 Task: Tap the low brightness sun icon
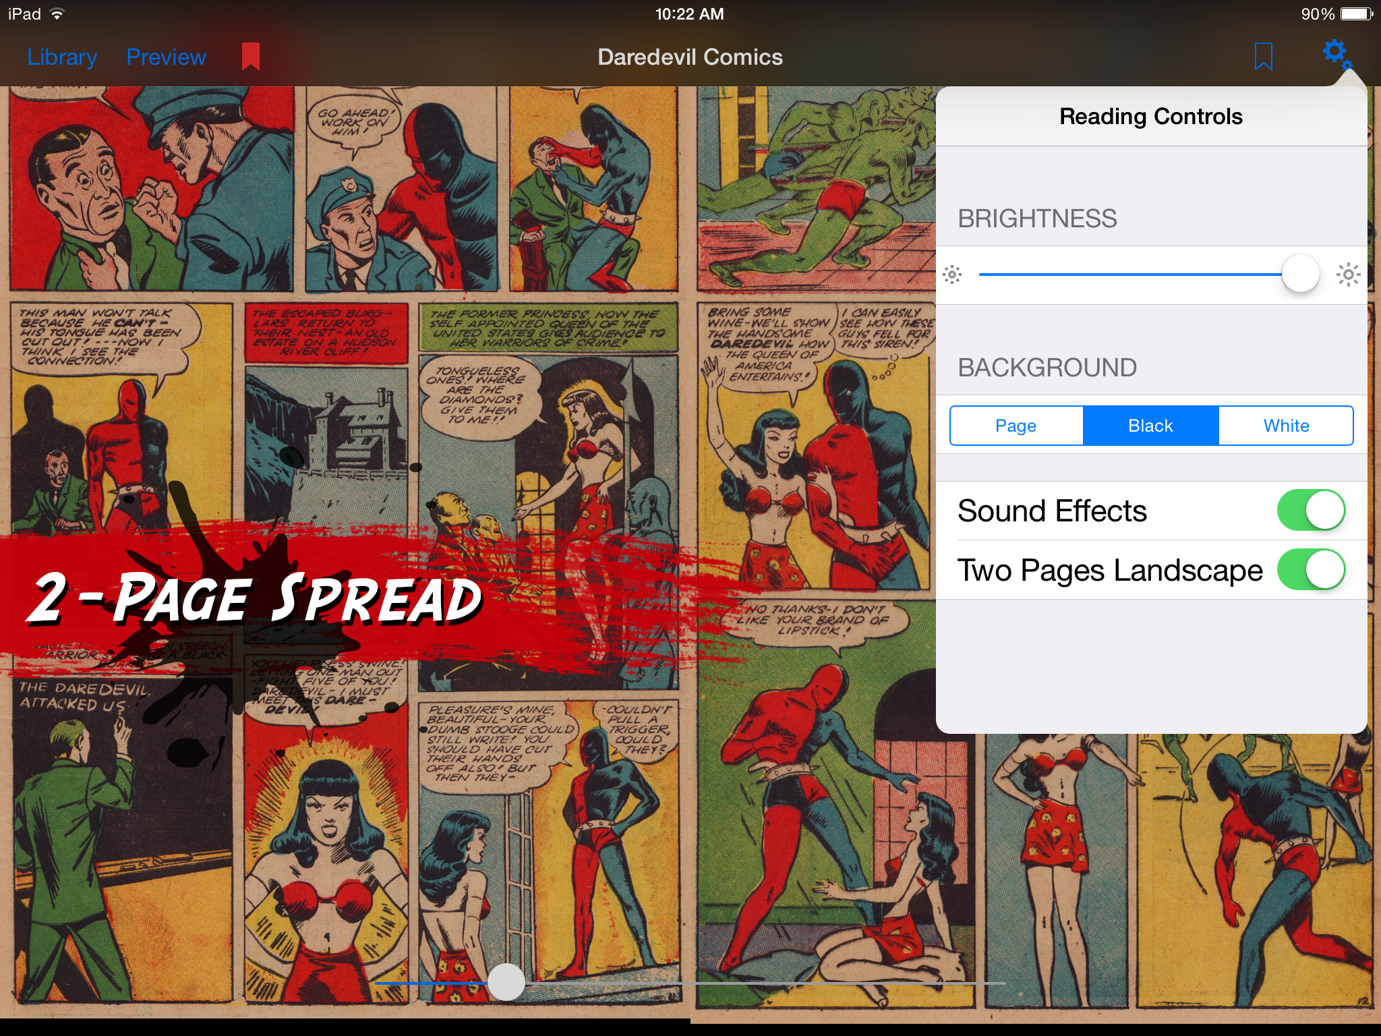[952, 275]
